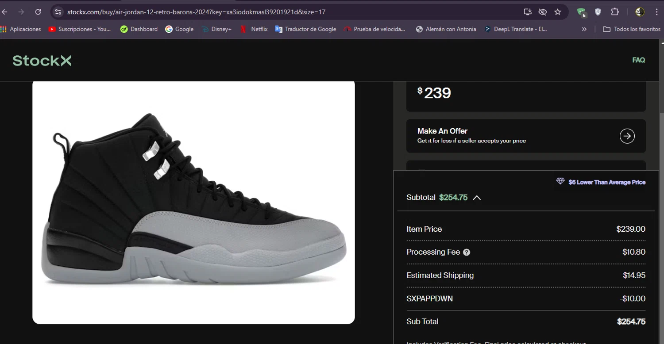
Task: Open the Prueba de velocidad bookmark
Action: click(374, 29)
